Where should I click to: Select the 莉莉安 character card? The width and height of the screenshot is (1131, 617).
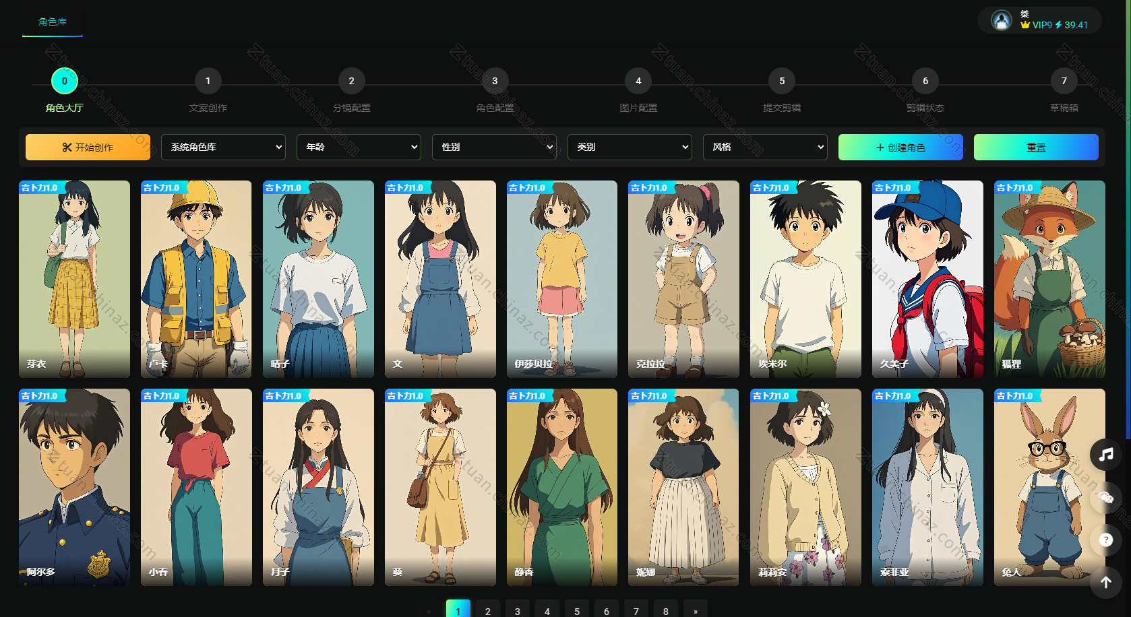(x=805, y=487)
